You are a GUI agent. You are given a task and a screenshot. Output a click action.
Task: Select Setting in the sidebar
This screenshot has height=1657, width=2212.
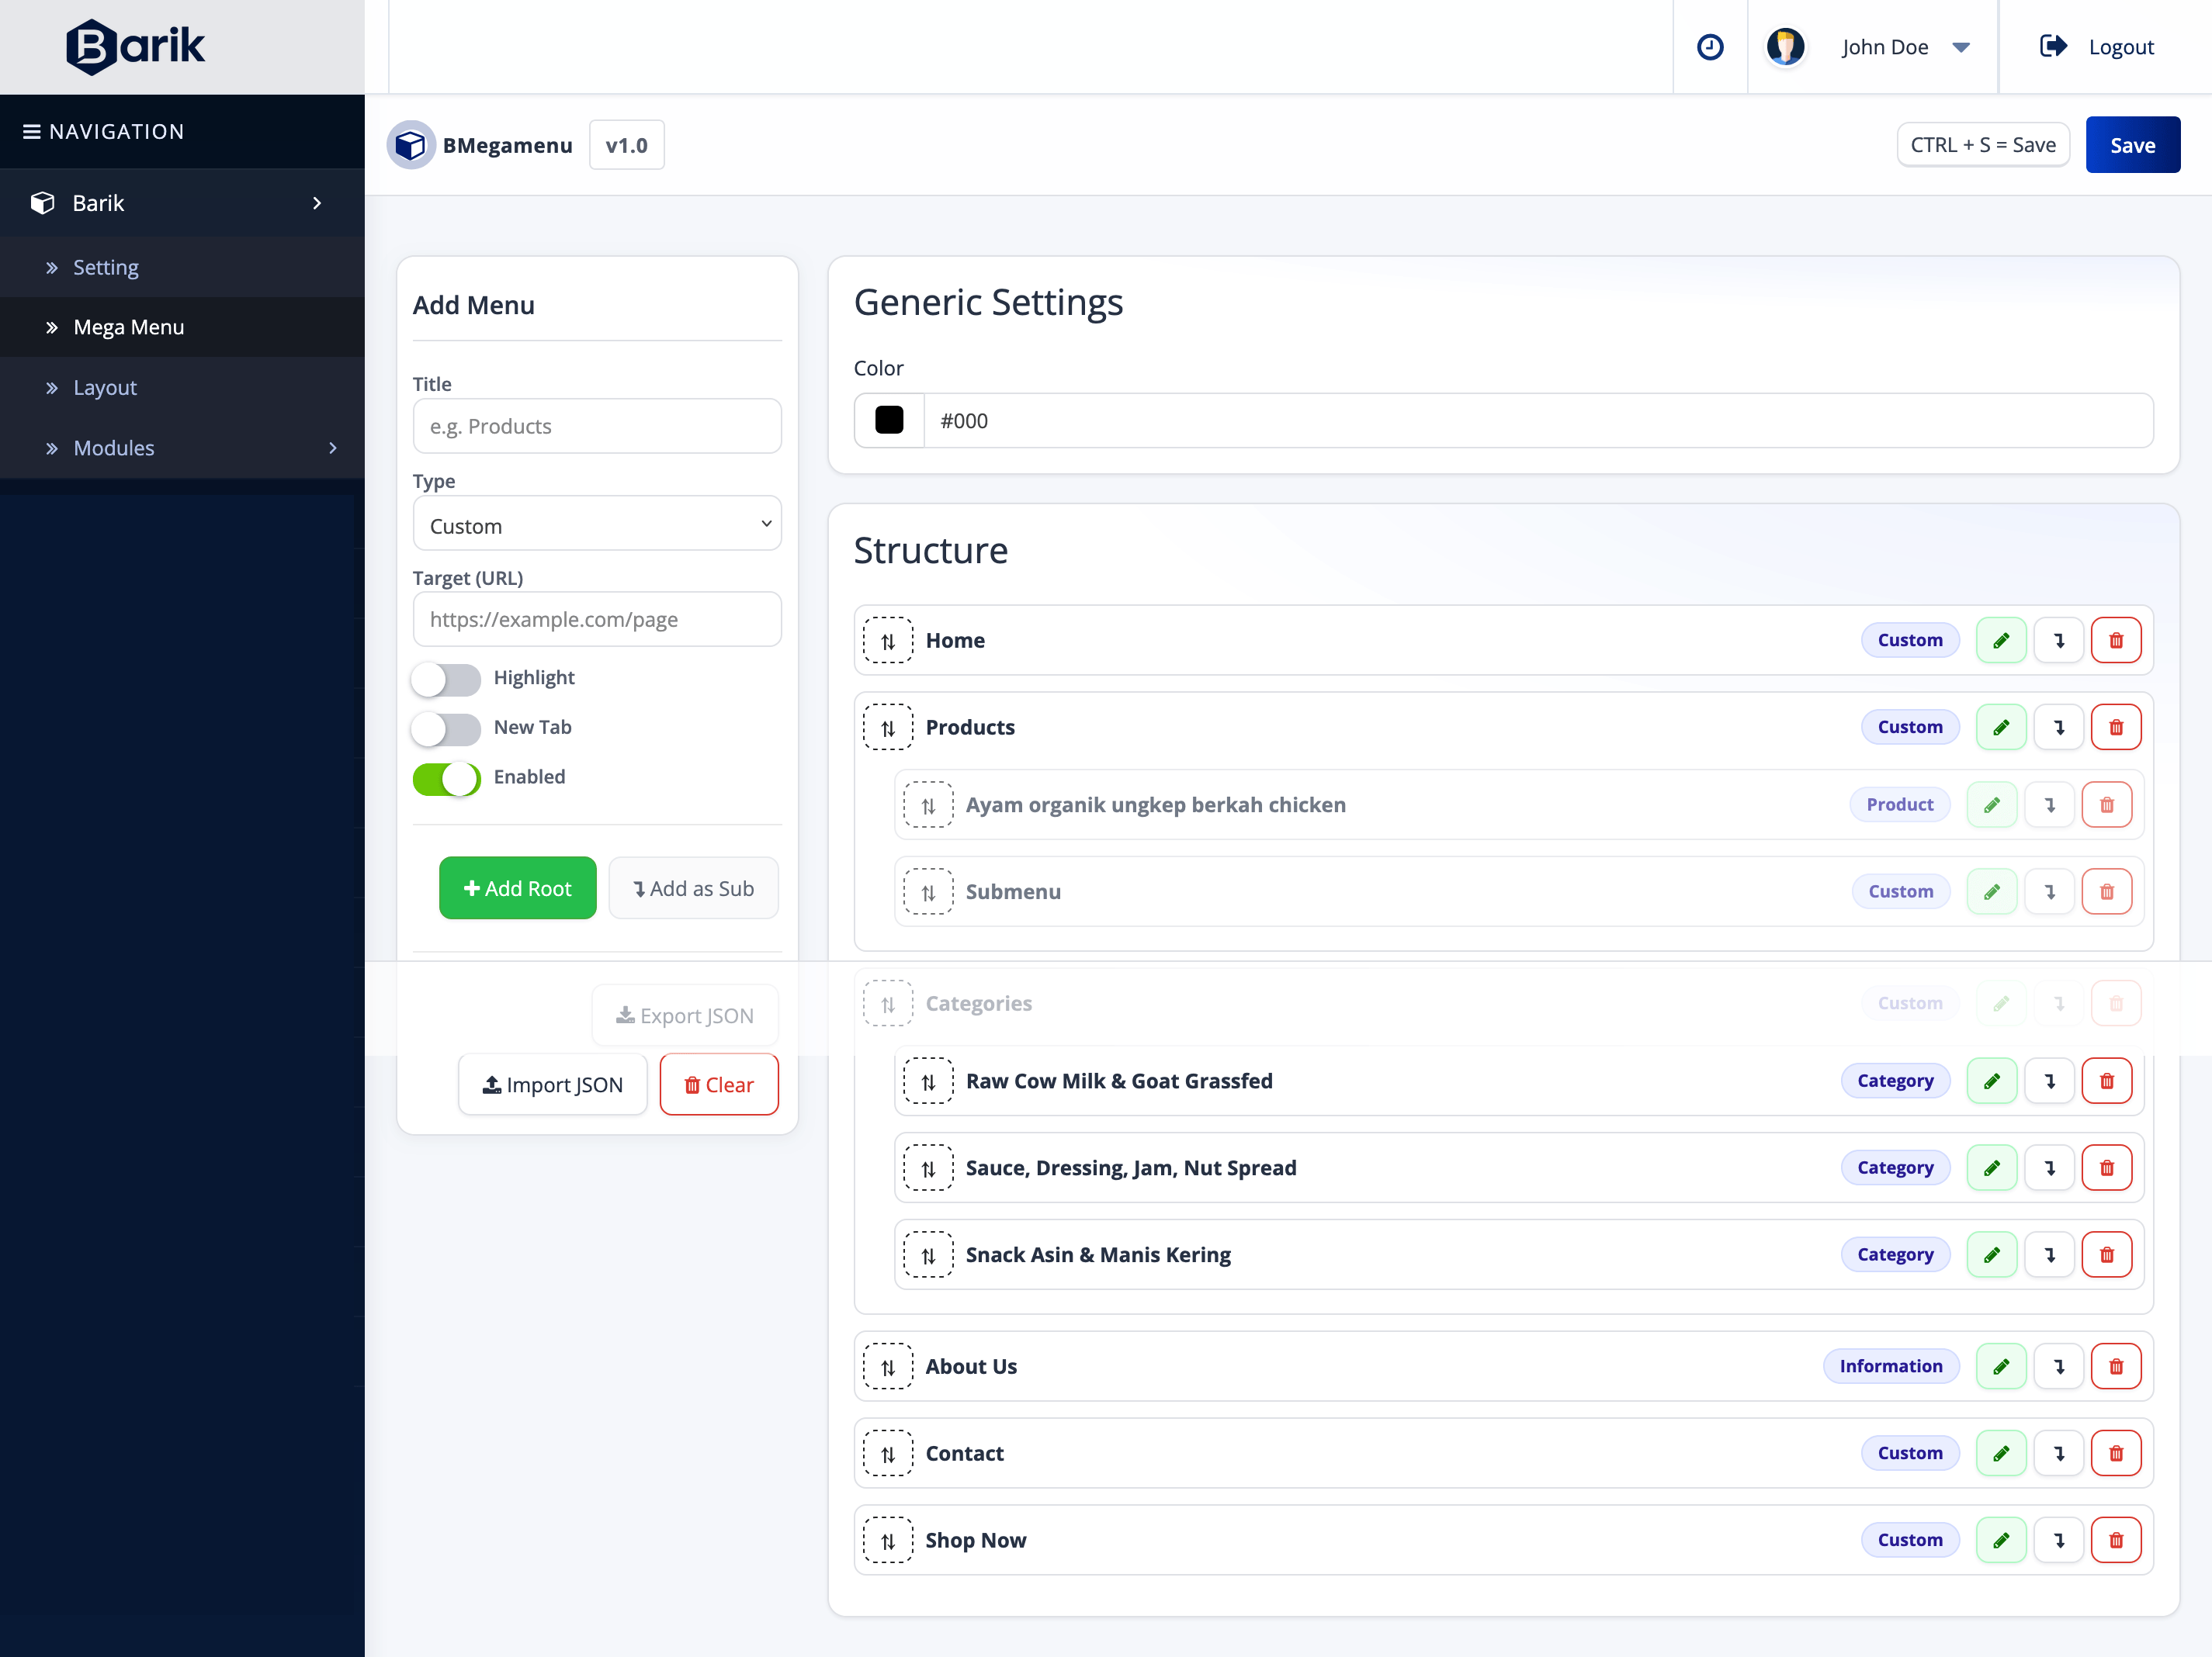105,267
